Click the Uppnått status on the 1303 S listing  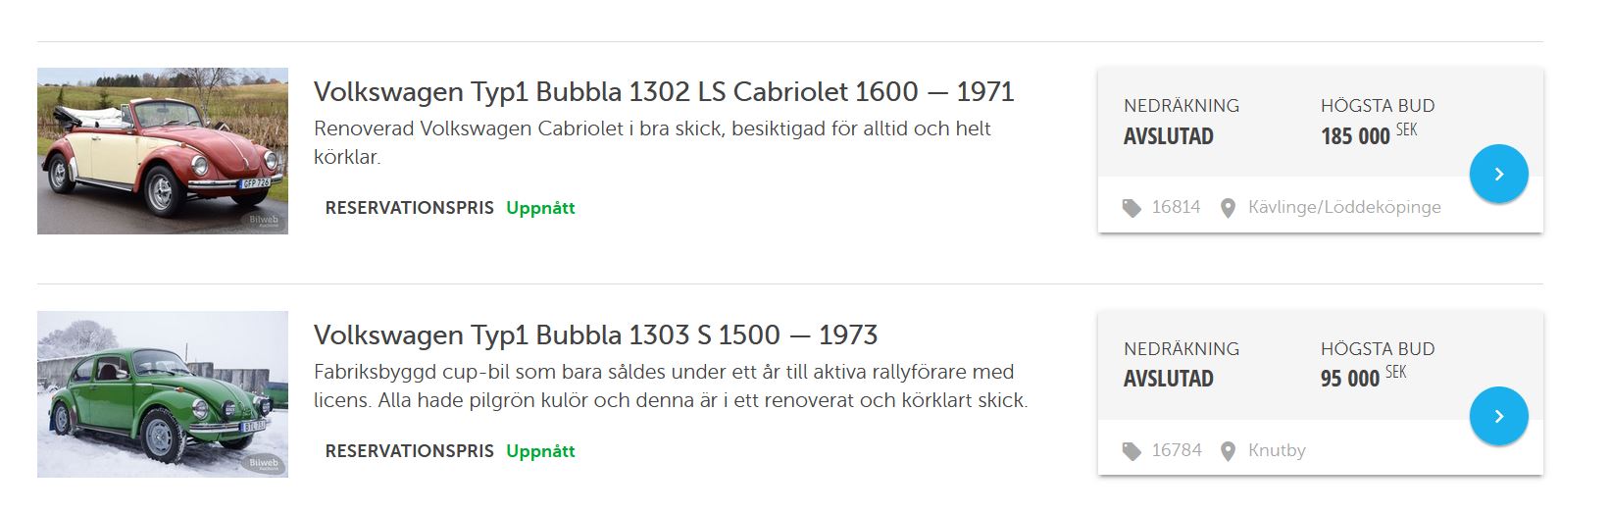(540, 451)
